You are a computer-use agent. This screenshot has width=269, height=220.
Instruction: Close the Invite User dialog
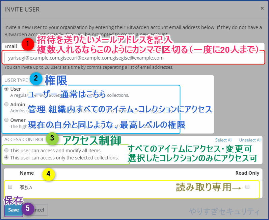tap(262, 8)
